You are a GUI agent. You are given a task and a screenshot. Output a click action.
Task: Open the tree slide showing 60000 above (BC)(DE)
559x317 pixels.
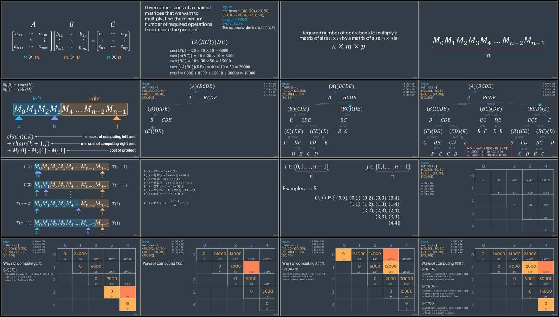click(x=349, y=119)
